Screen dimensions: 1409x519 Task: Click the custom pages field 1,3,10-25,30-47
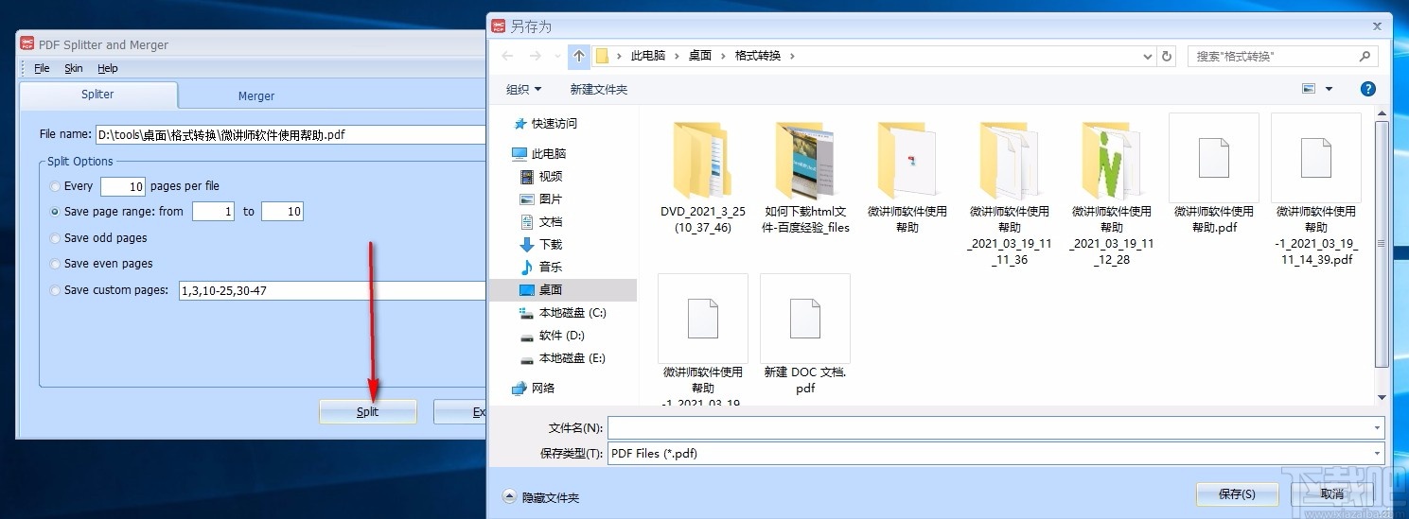click(331, 290)
